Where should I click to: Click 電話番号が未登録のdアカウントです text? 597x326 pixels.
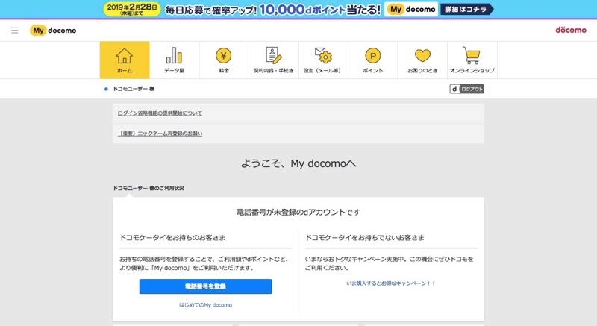(298, 213)
